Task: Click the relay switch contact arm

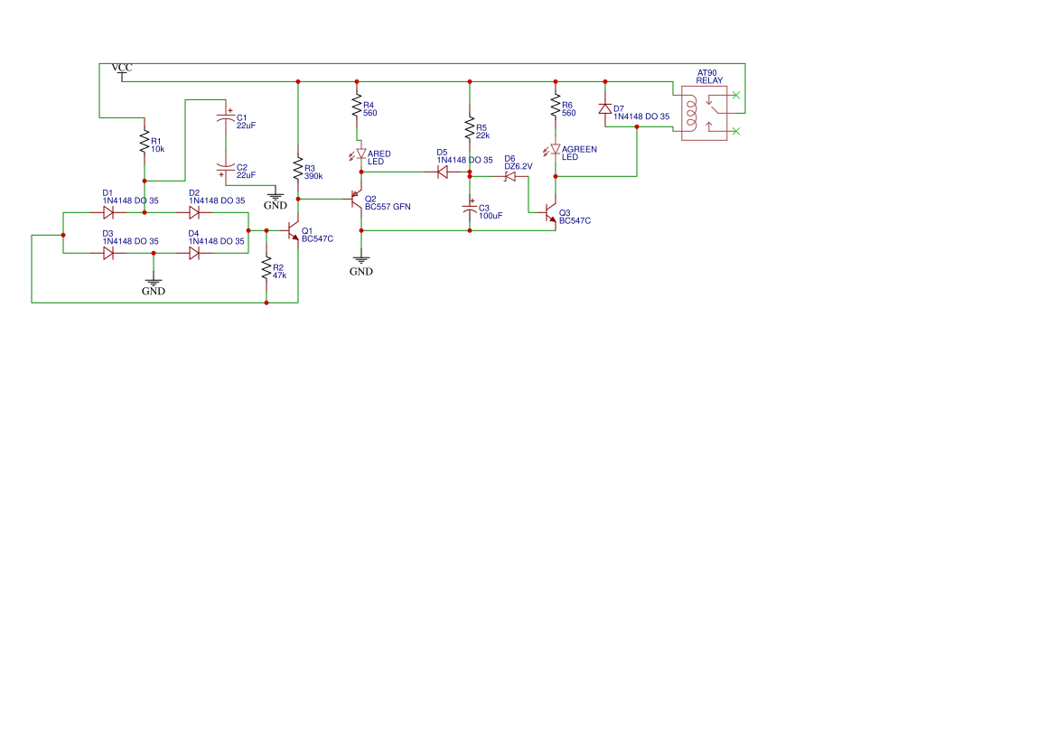Action: coord(715,109)
